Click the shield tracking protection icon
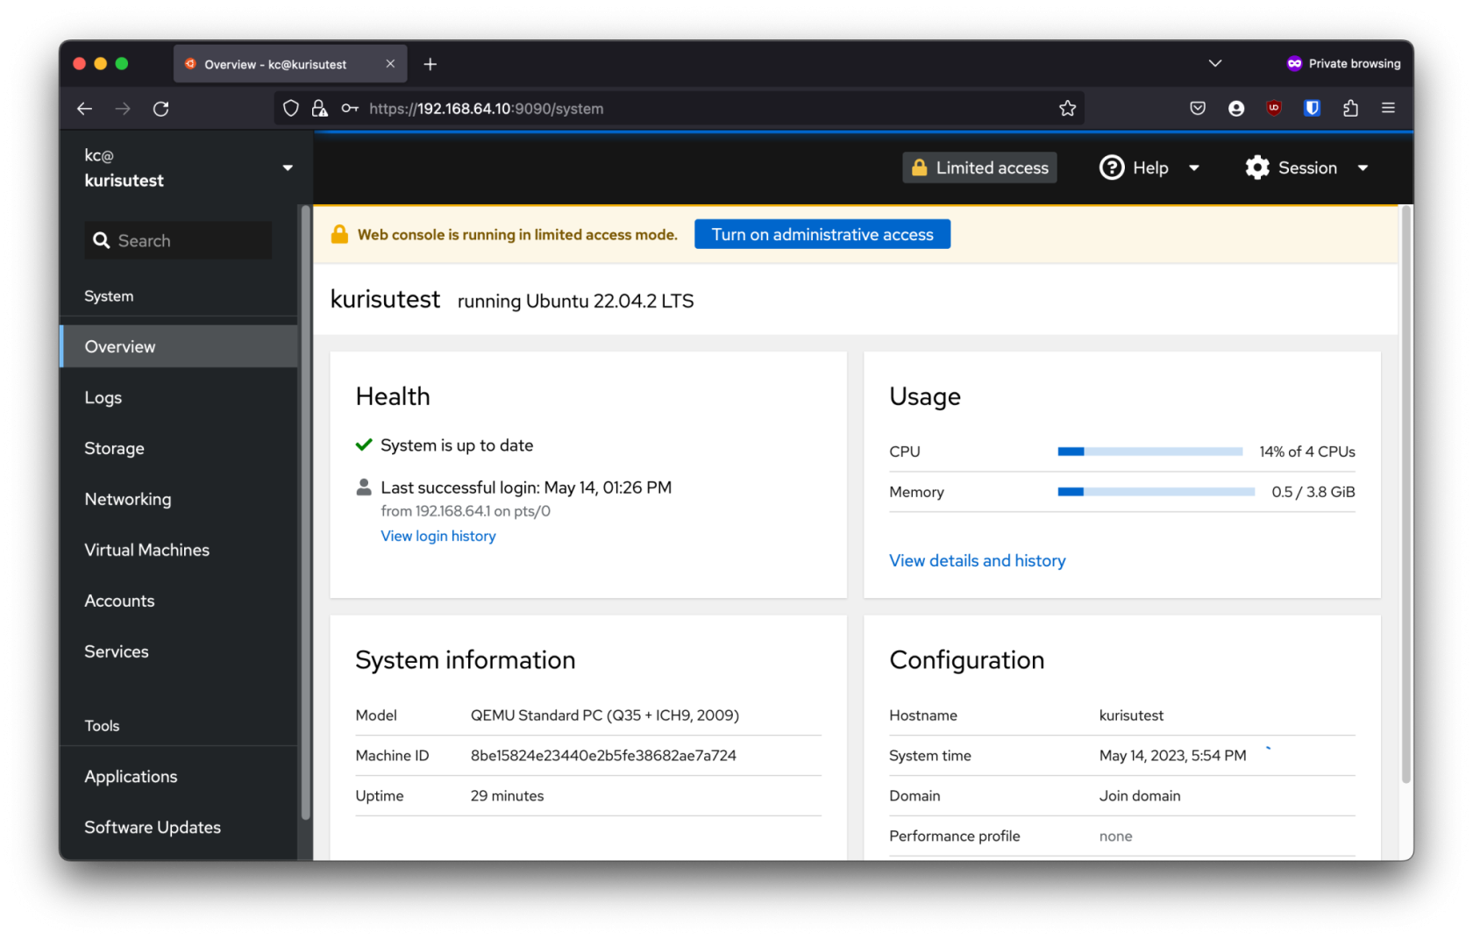Viewport: 1473px width, 939px height. (x=291, y=109)
